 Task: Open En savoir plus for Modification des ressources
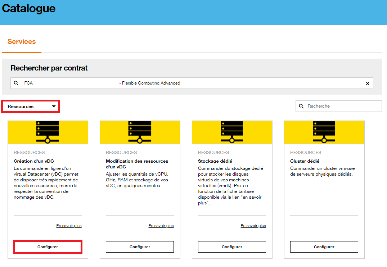coord(161,226)
